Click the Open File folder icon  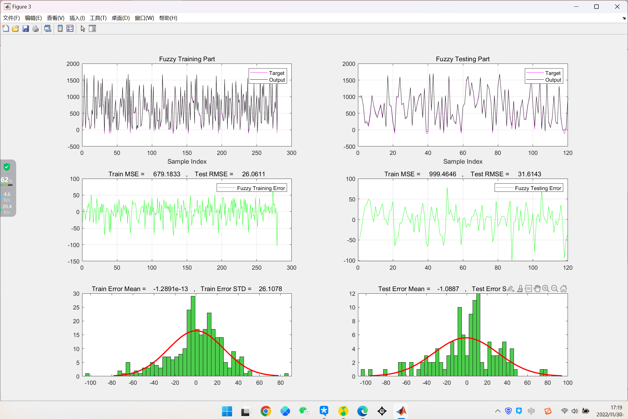(x=16, y=29)
